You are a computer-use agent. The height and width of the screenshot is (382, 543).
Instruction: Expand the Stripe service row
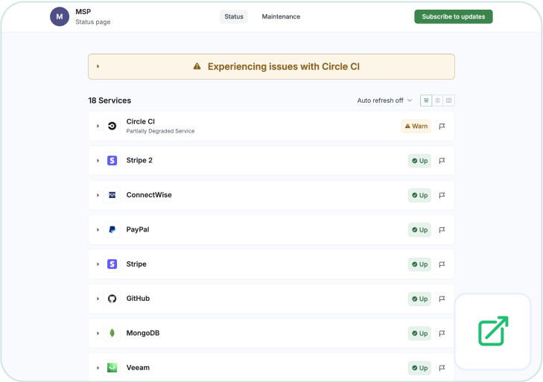click(98, 264)
